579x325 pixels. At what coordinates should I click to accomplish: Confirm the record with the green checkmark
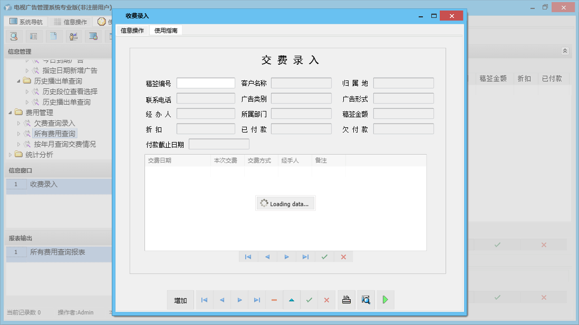coord(310,300)
